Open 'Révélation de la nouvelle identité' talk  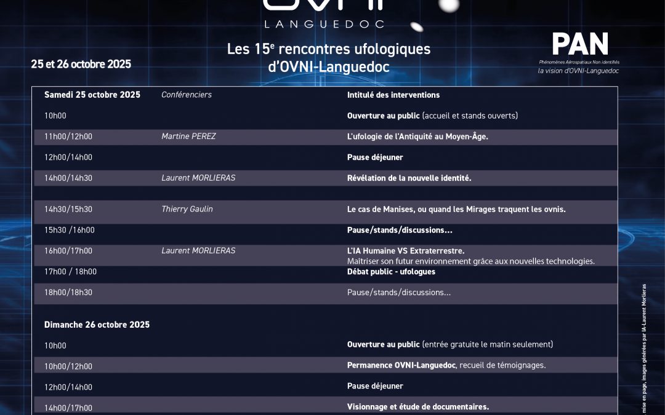tap(409, 178)
